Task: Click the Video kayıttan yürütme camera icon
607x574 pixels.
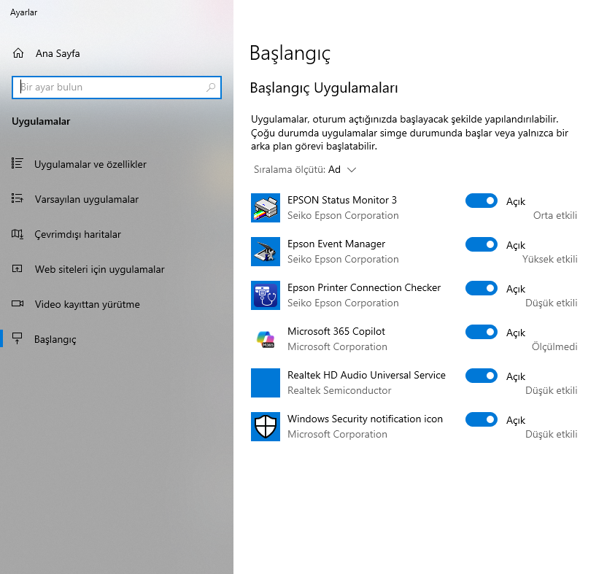Action: pyautogui.click(x=17, y=303)
